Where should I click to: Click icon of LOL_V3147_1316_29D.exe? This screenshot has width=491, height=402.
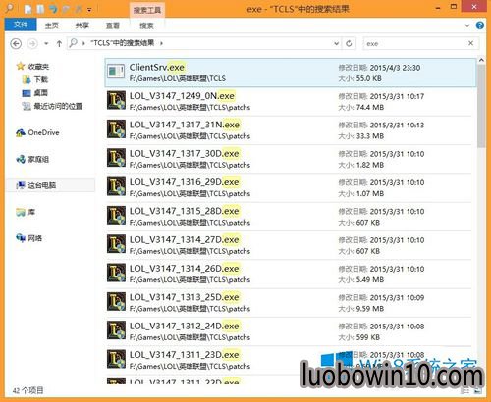coord(116,186)
